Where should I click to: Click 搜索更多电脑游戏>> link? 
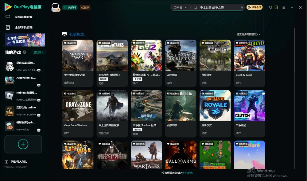click(x=248, y=35)
